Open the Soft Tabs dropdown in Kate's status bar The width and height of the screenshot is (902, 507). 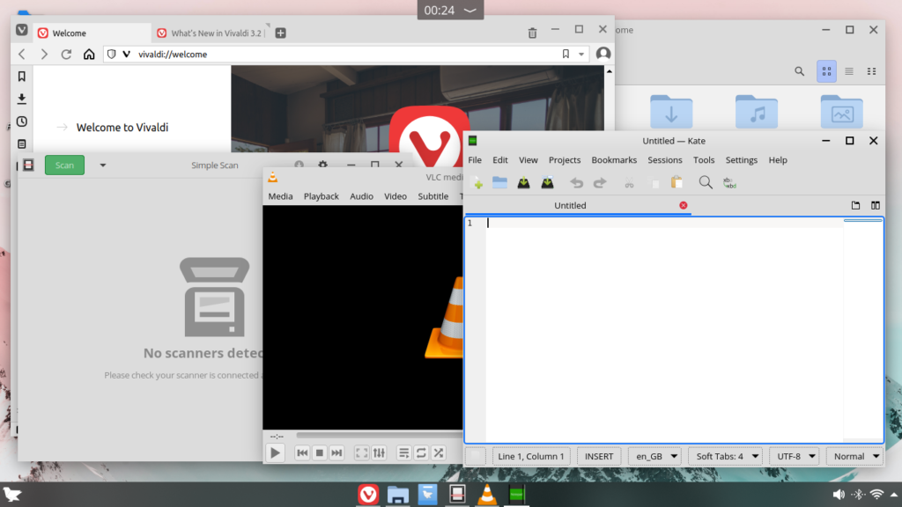pos(725,456)
